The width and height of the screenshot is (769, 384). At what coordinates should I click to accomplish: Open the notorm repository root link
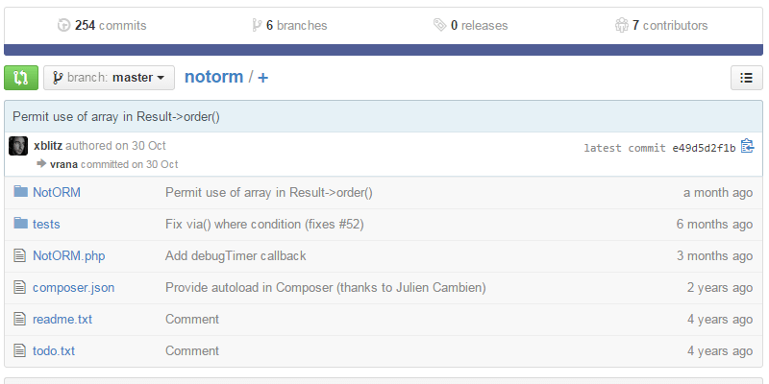(214, 77)
